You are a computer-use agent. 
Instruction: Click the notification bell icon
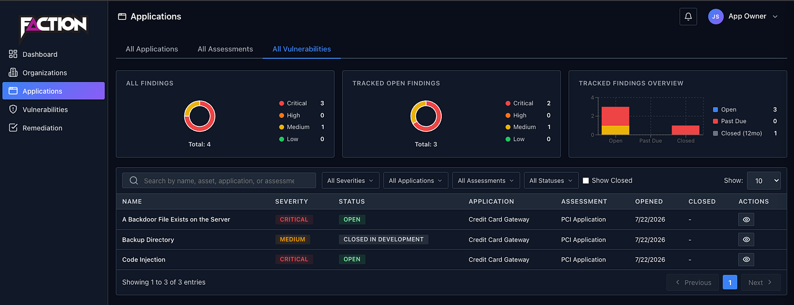click(688, 16)
